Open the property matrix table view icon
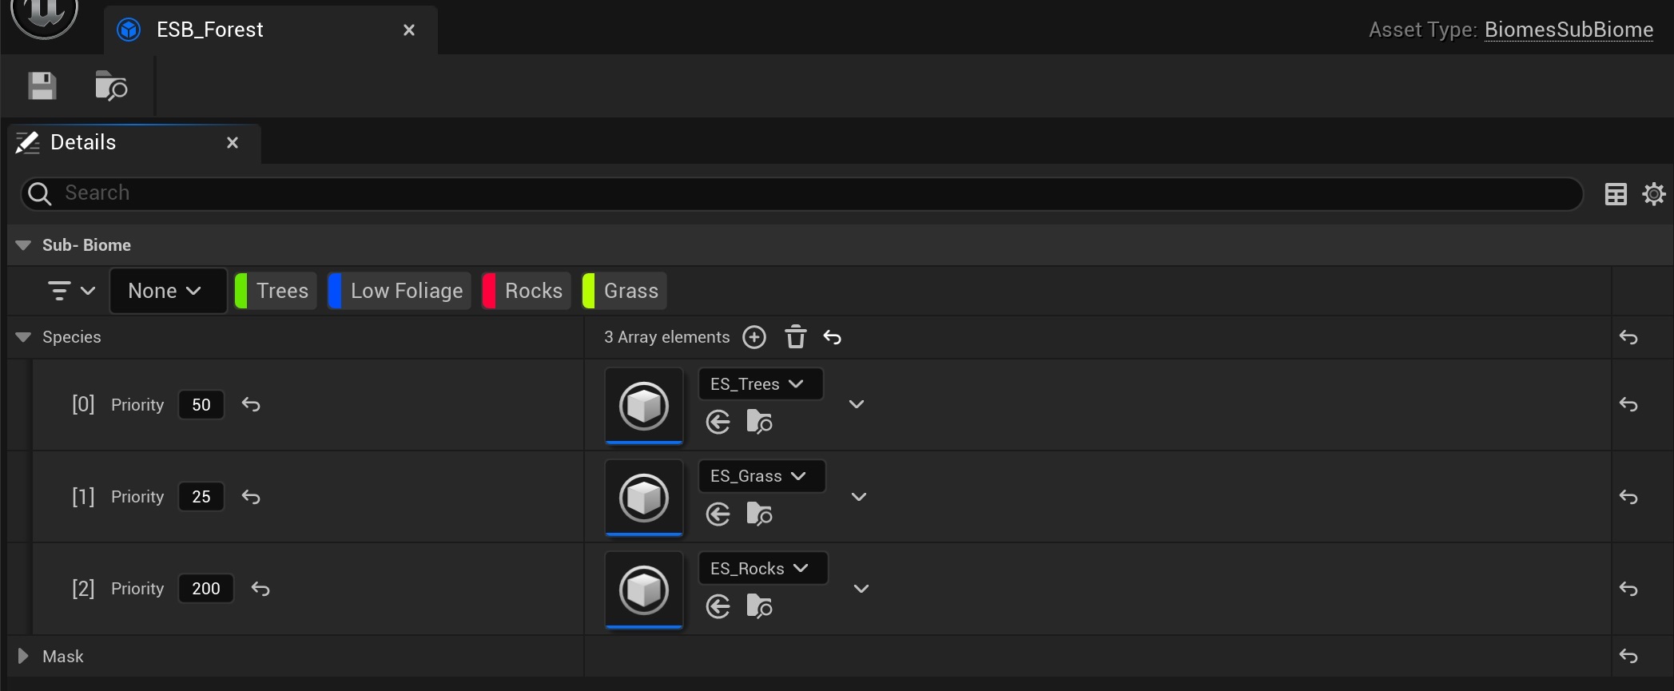 coord(1616,194)
